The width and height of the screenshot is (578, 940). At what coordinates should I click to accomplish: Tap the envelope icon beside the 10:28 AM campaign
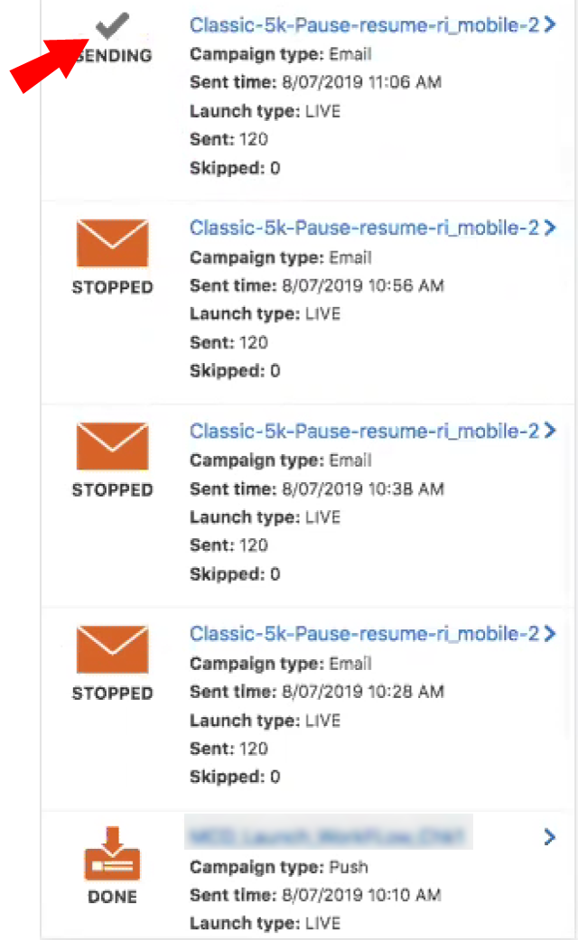(x=112, y=649)
